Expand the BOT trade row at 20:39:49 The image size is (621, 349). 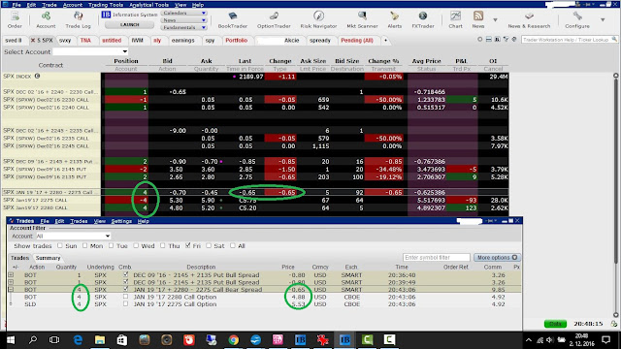coord(11,282)
